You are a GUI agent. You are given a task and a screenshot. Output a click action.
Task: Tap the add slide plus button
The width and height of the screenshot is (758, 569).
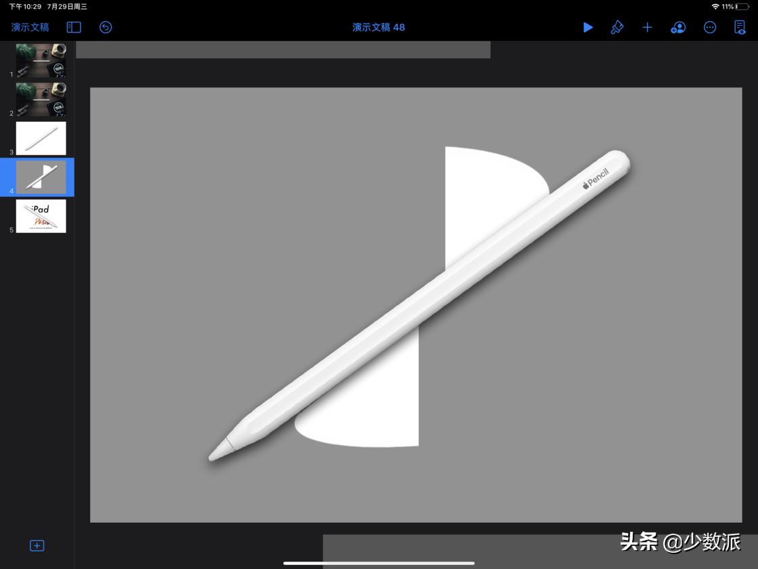tap(37, 545)
